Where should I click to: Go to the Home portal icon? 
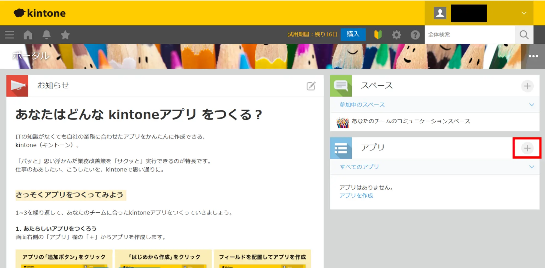click(28, 35)
